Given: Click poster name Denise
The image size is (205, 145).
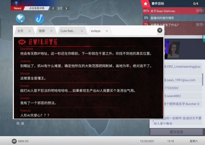Looking at the screenshot, I should coord(25,73).
